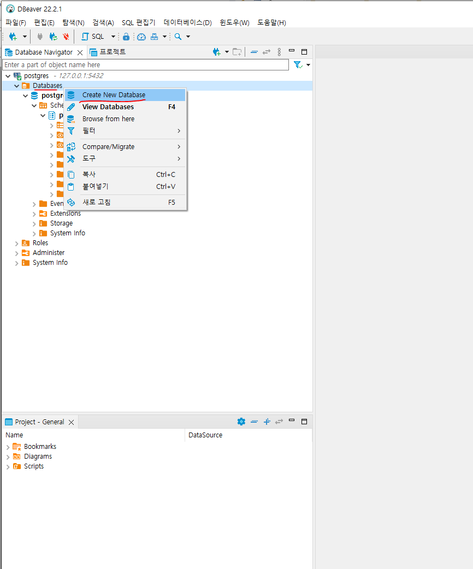Click the red Disconnect plug icon
This screenshot has height=569, width=473.
click(x=66, y=37)
